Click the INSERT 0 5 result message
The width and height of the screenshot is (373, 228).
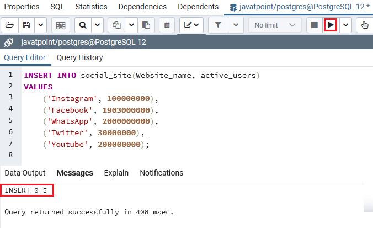26,190
